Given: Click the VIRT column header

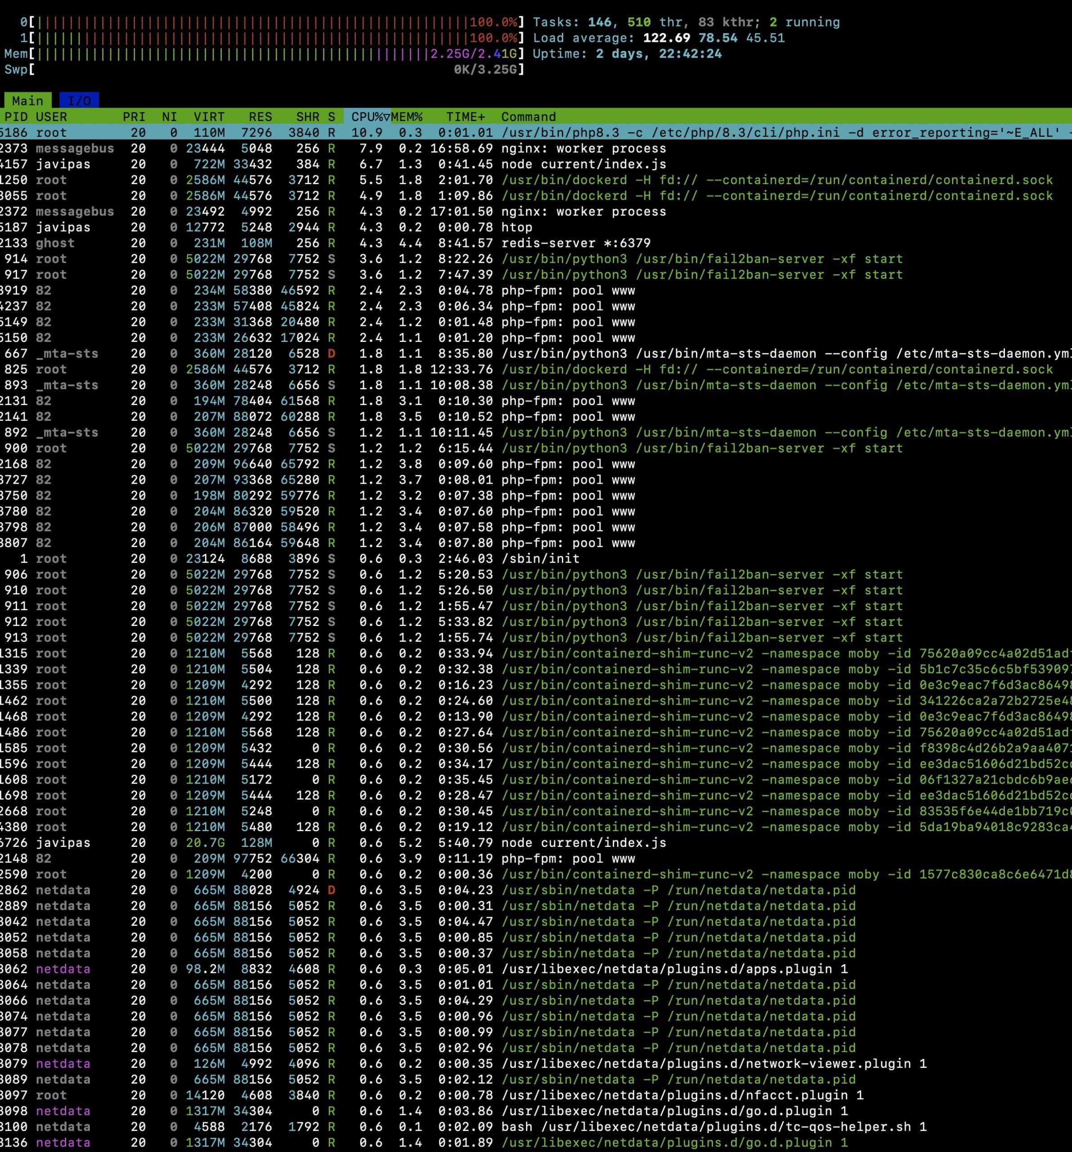Looking at the screenshot, I should point(208,117).
